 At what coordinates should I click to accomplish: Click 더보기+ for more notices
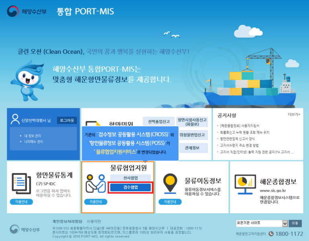(294, 114)
